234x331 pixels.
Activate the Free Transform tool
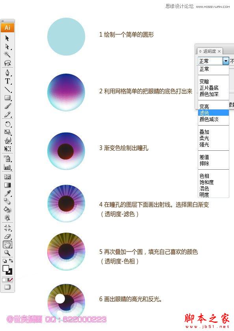(x=7, y=149)
